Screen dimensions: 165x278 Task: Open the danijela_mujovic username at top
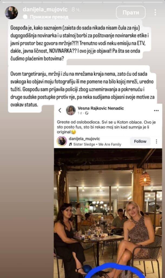point(45,10)
